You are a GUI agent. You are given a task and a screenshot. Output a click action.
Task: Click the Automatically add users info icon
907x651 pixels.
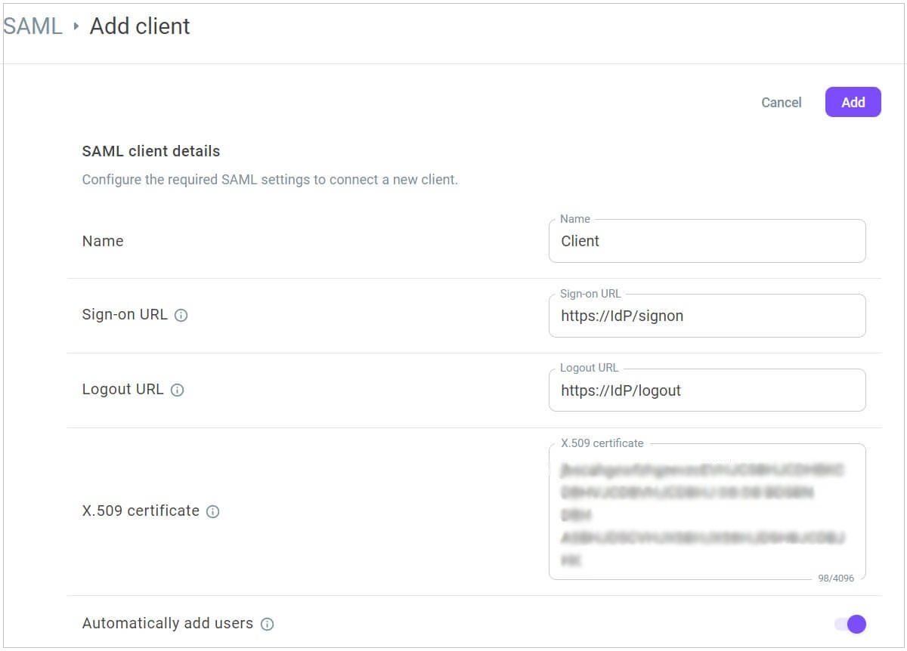(267, 624)
